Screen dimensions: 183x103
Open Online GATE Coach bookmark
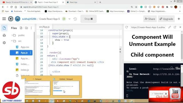95,11
